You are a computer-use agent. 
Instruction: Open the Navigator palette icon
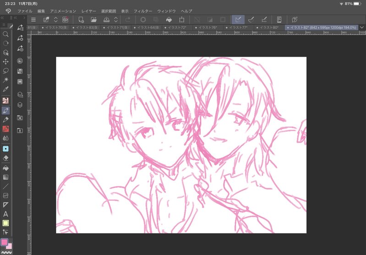(20, 118)
